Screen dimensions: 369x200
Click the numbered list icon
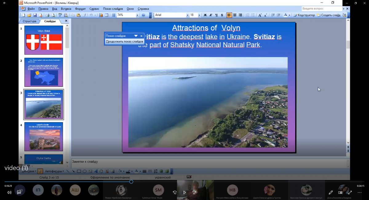pos(248,15)
